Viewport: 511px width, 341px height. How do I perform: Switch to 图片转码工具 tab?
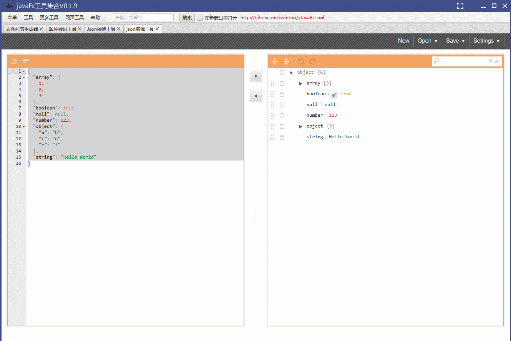point(63,29)
